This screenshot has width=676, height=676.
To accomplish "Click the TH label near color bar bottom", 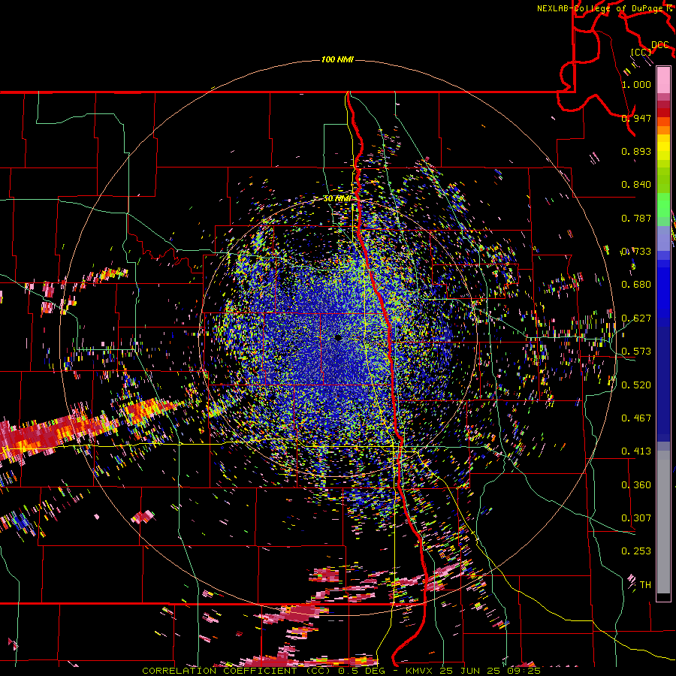I will [645, 585].
